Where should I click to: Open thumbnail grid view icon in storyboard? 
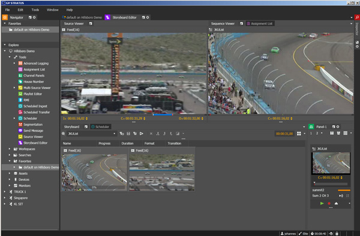299,134
